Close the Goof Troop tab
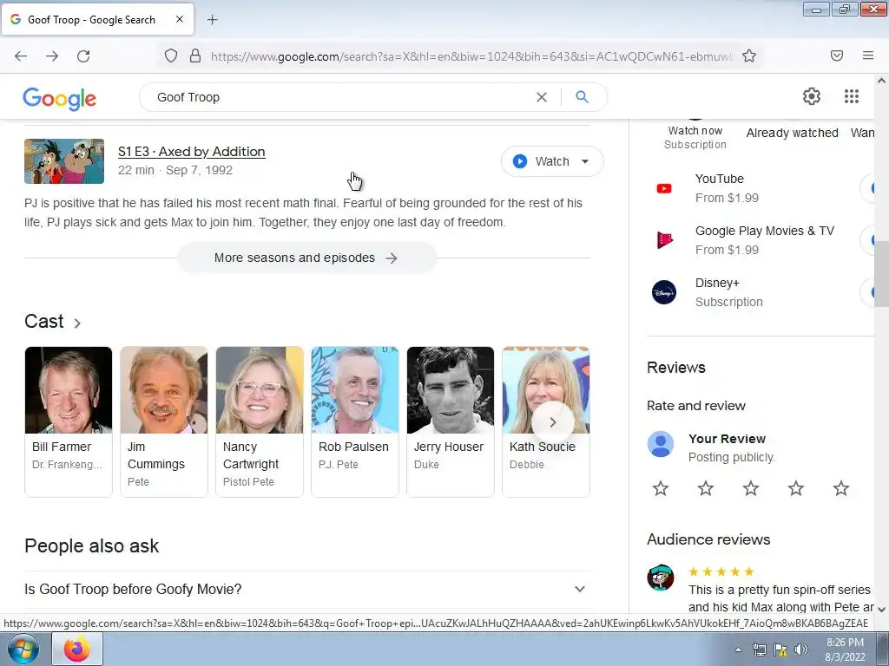This screenshot has width=889, height=666. coord(180,19)
